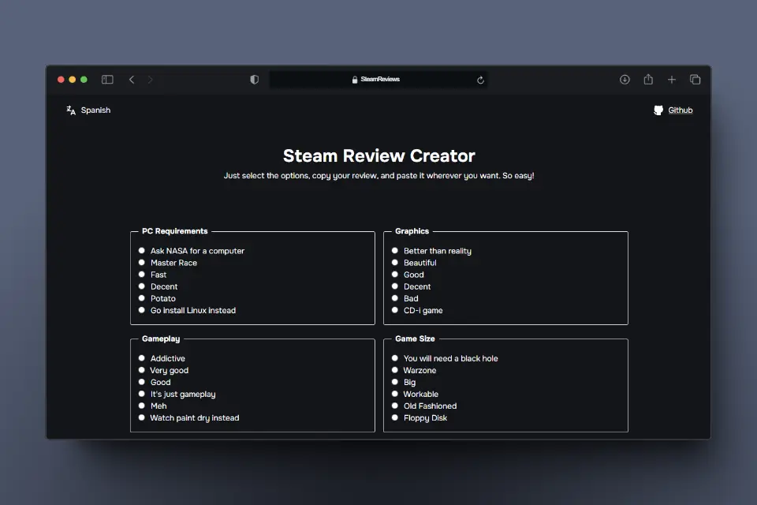Select It's just gameplay option
Screen dimensions: 757x505
[x=141, y=394]
